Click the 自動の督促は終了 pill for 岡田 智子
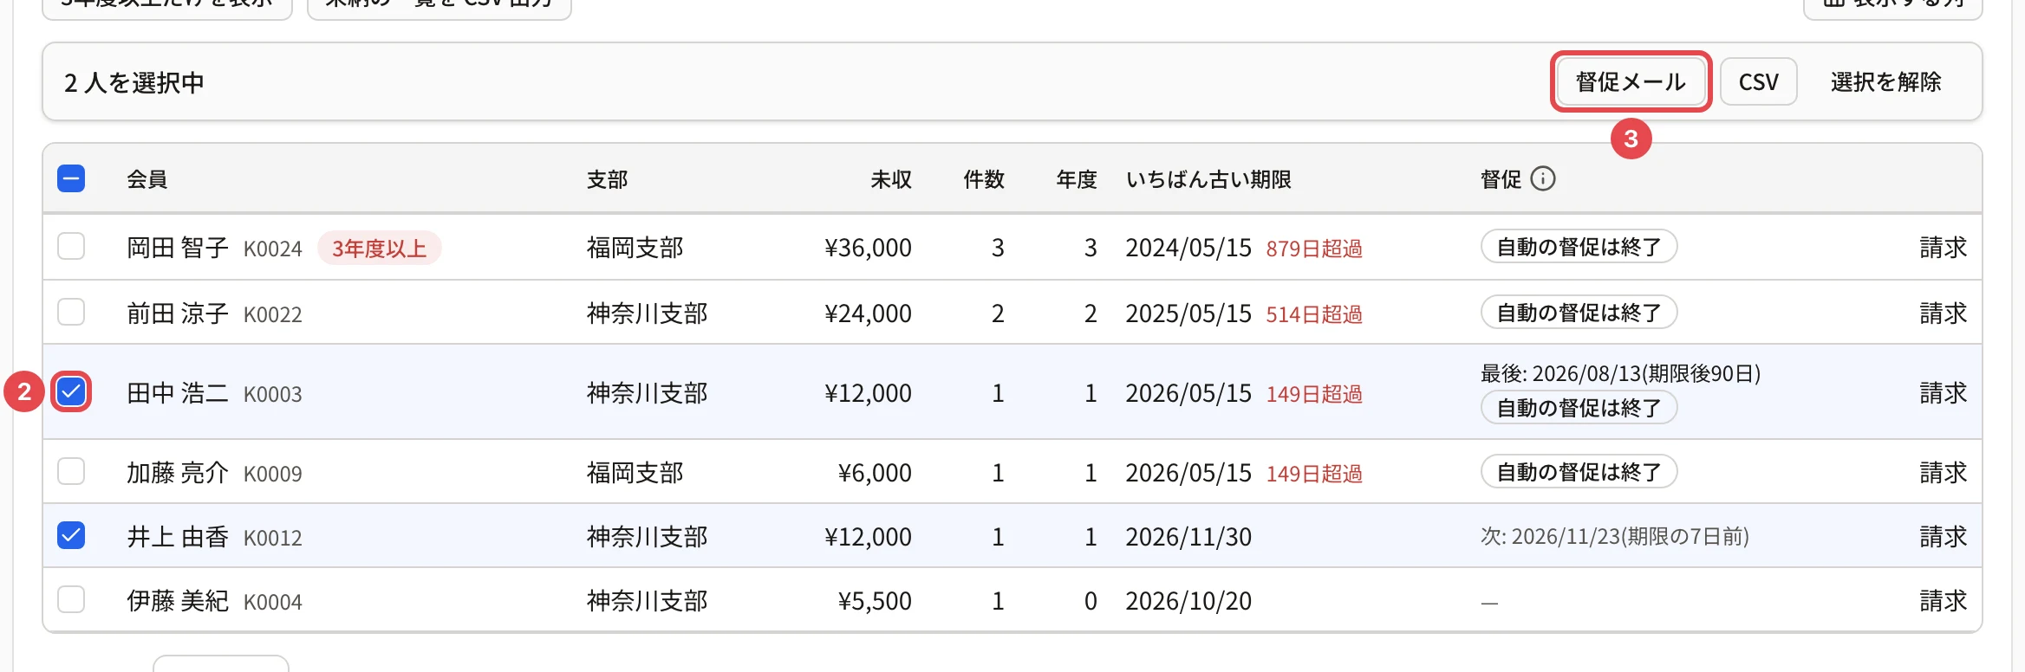 pyautogui.click(x=1579, y=247)
